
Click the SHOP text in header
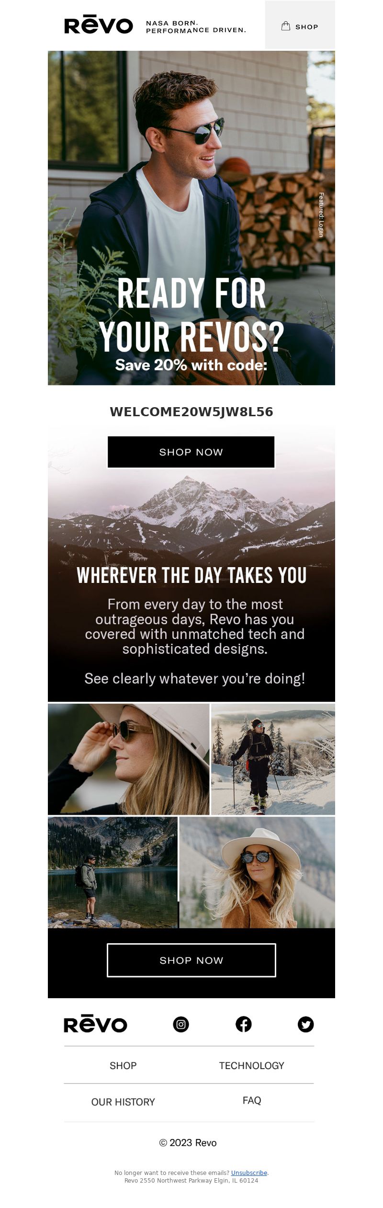tap(307, 27)
